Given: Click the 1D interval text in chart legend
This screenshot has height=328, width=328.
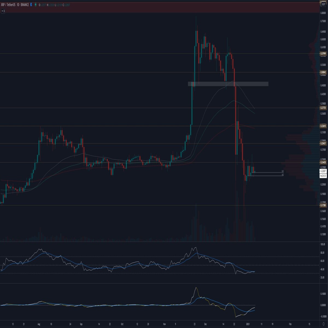Looking at the screenshot, I should pos(18,5).
